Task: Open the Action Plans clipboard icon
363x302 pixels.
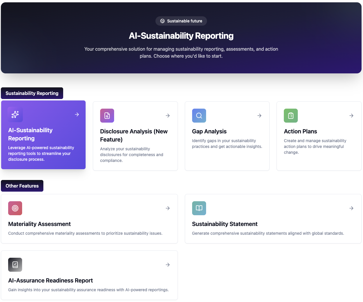Action: coord(291,116)
